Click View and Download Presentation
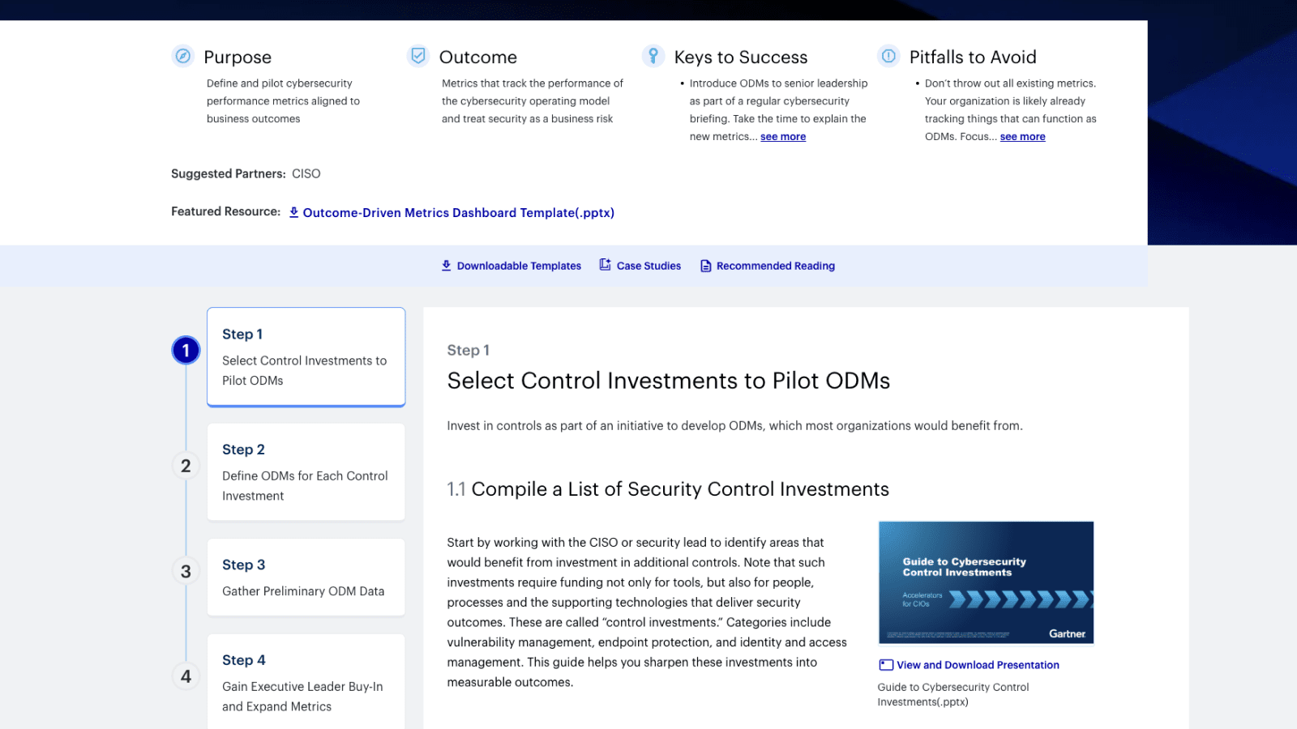Image resolution: width=1297 pixels, height=729 pixels. click(977, 665)
